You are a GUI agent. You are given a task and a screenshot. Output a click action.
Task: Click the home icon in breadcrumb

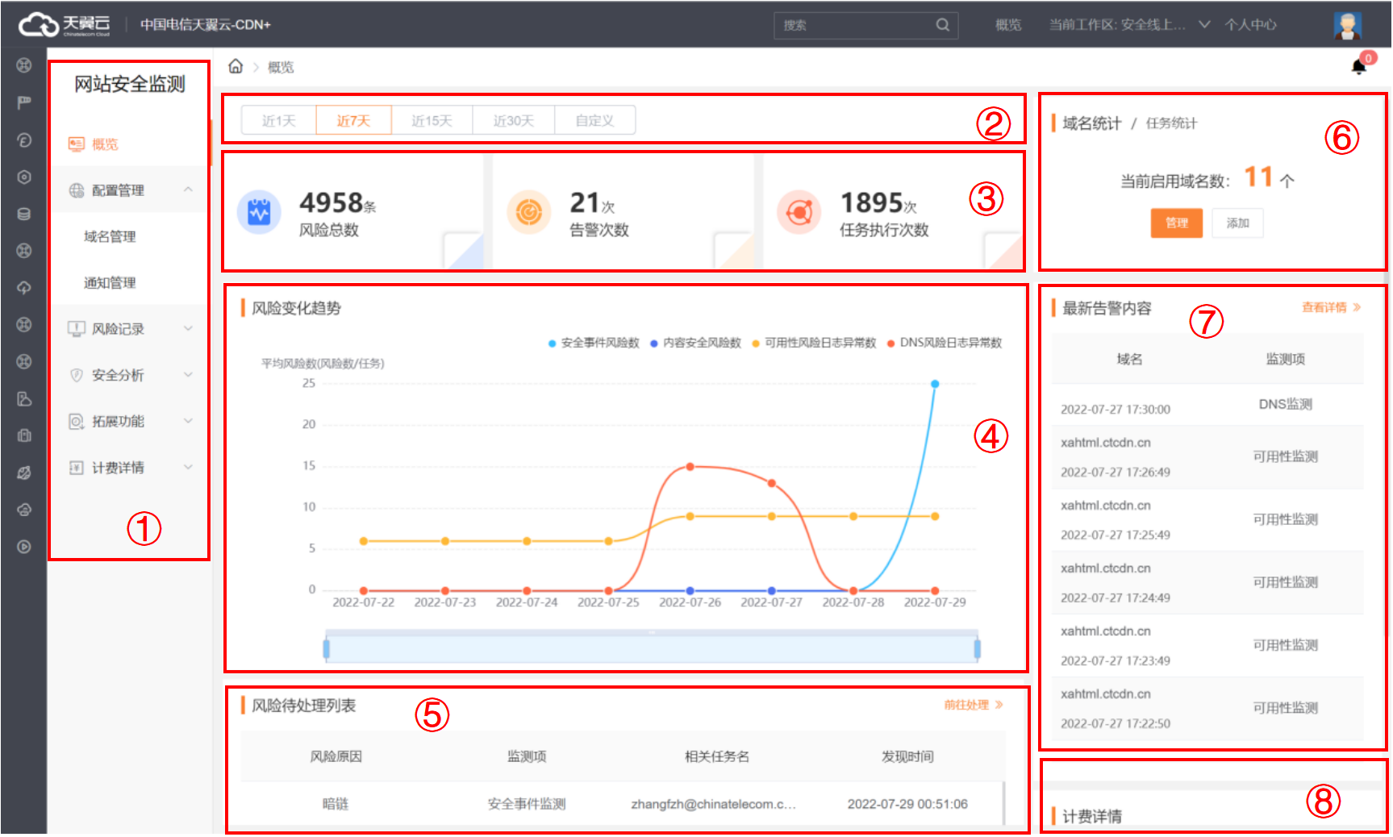click(236, 66)
